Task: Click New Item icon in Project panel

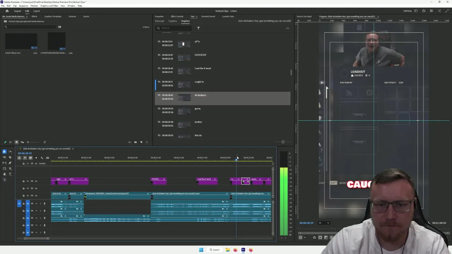Action: [x=141, y=142]
